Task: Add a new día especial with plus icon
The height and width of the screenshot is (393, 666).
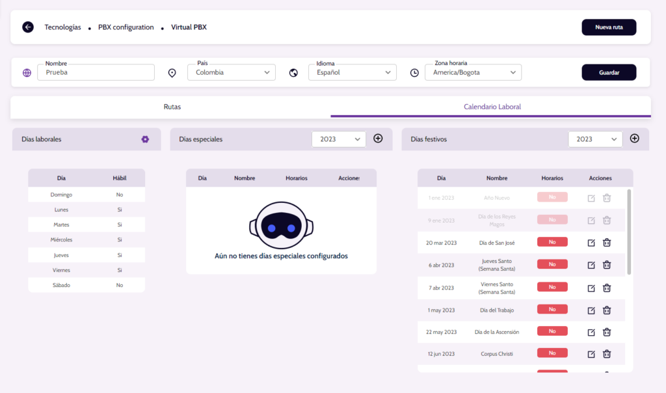Action: (378, 139)
